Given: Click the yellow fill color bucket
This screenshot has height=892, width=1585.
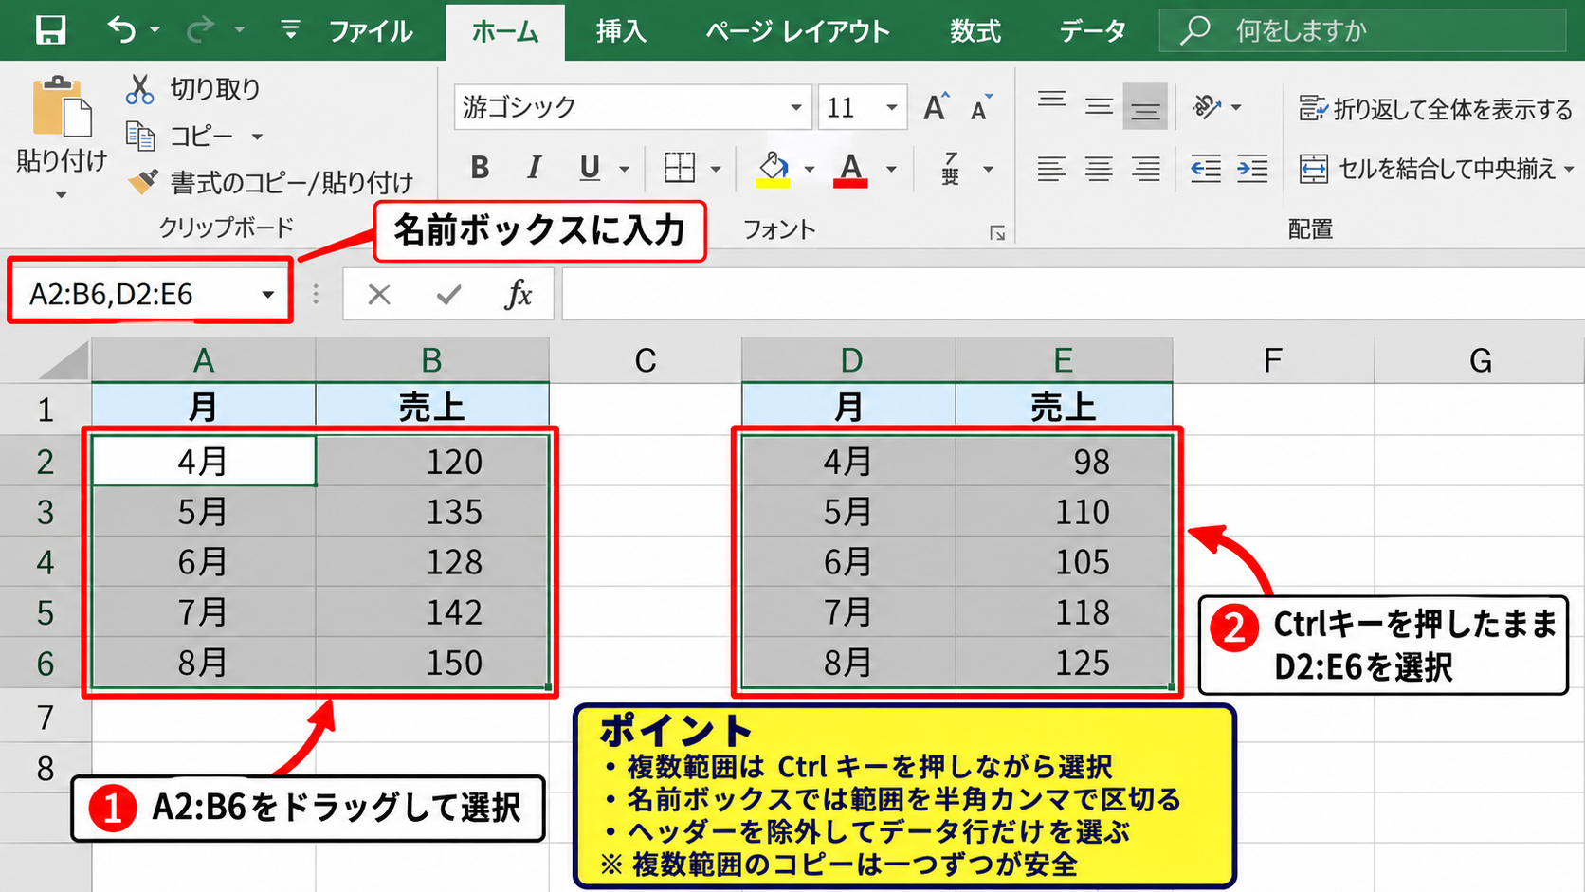Looking at the screenshot, I should click(774, 169).
